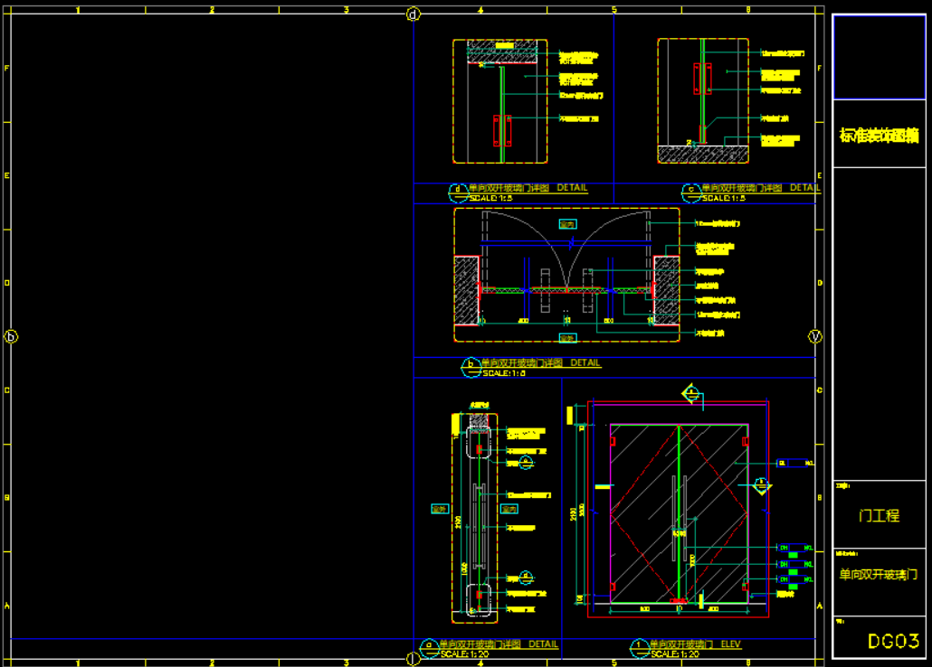The height and width of the screenshot is (667, 932).
Task: Click the circled "V" marker on the right sheet border
Action: (814, 336)
